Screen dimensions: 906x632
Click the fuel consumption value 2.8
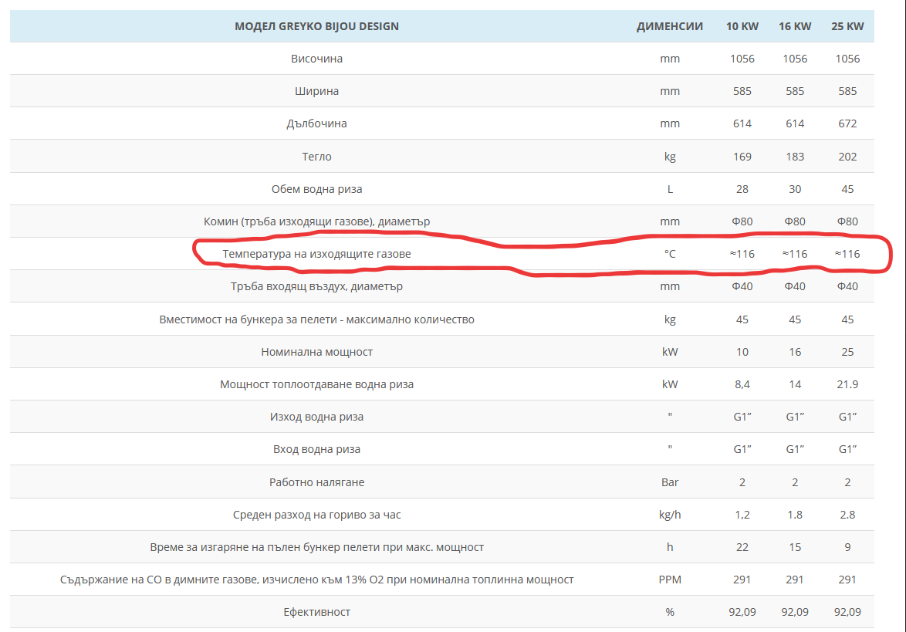tap(847, 514)
